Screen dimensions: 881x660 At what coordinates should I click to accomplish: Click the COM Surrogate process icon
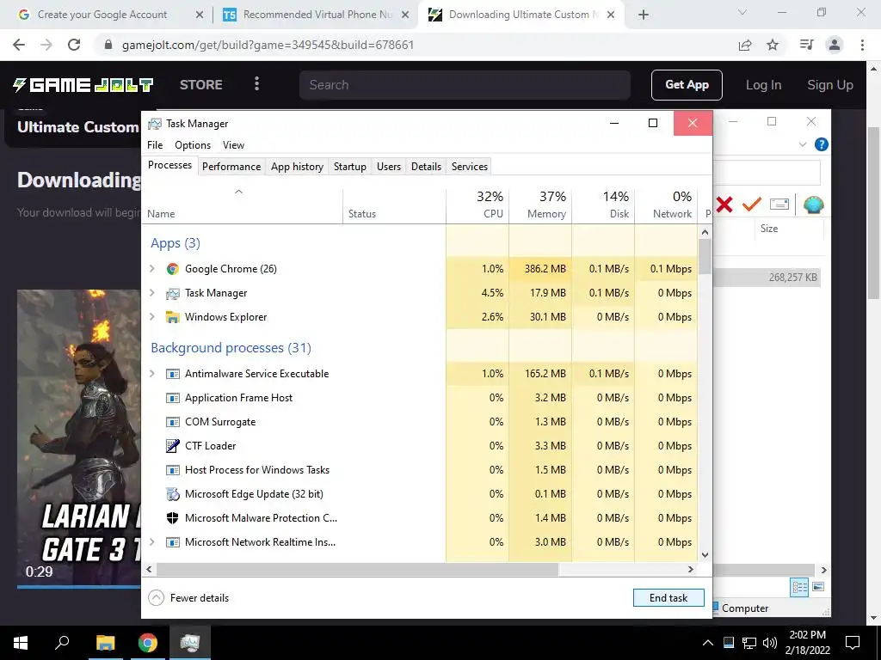[172, 422]
